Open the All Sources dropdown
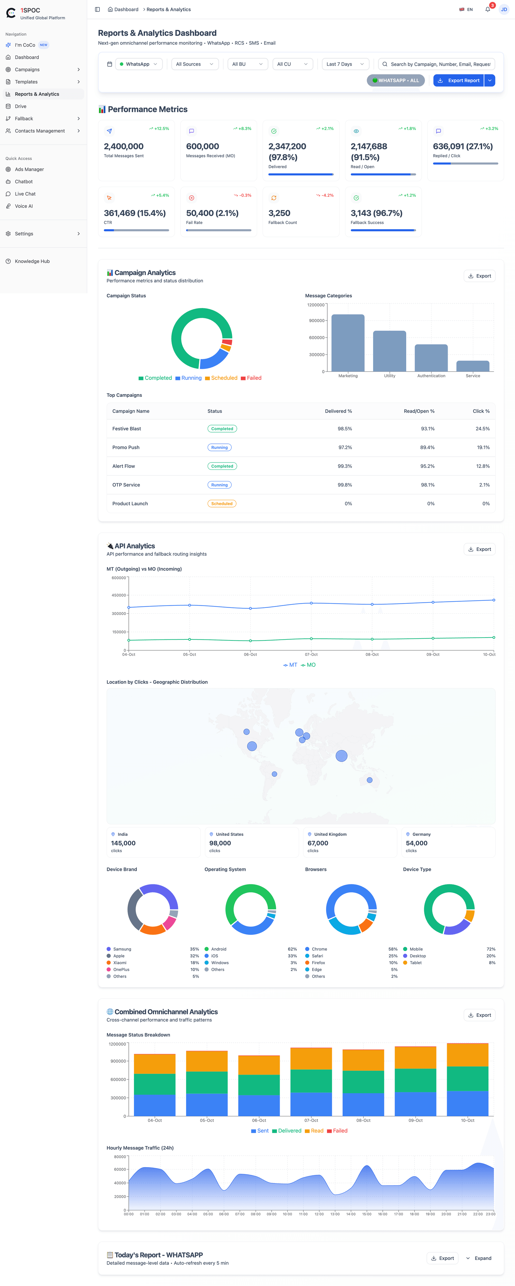This screenshot has width=515, height=1286. click(195, 64)
